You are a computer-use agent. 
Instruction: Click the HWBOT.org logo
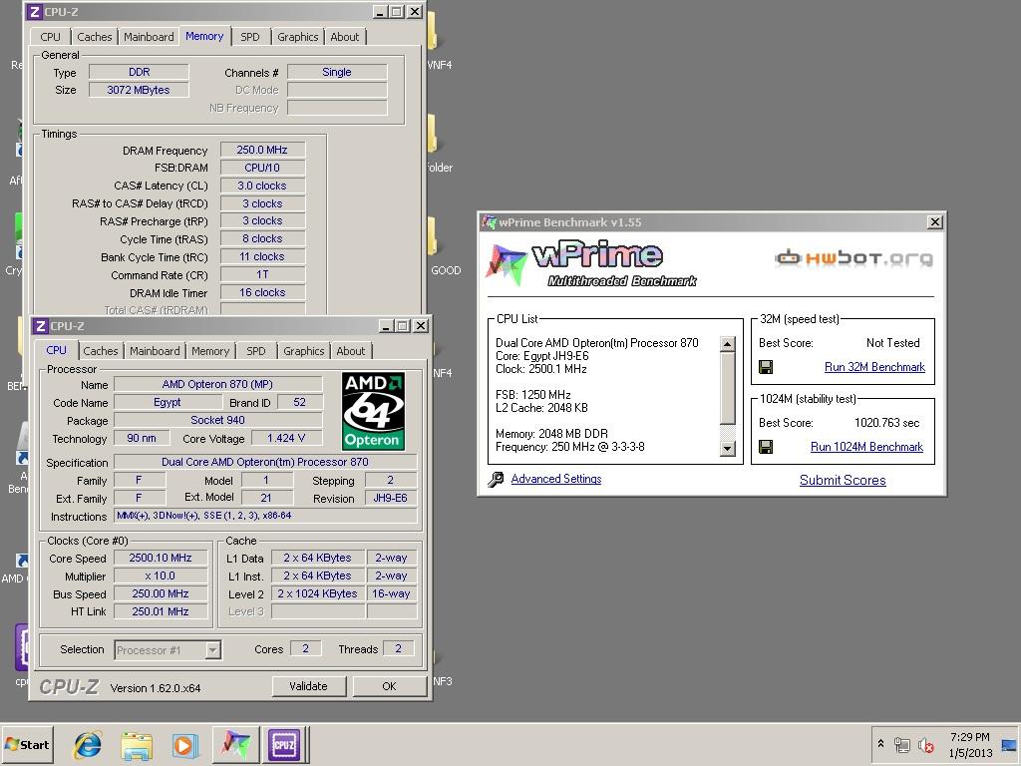pyautogui.click(x=853, y=258)
